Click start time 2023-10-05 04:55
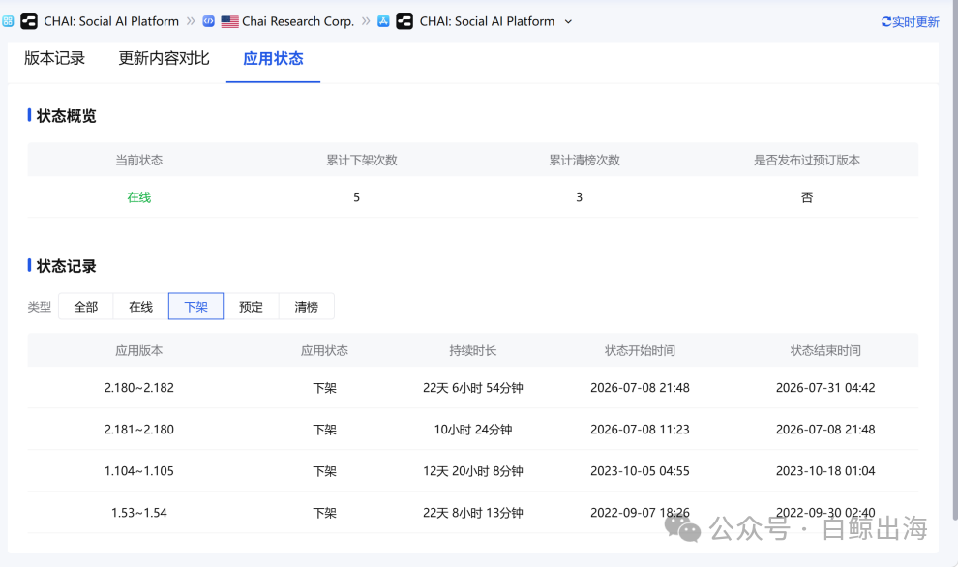Screen dimensions: 958x567 tap(640, 471)
